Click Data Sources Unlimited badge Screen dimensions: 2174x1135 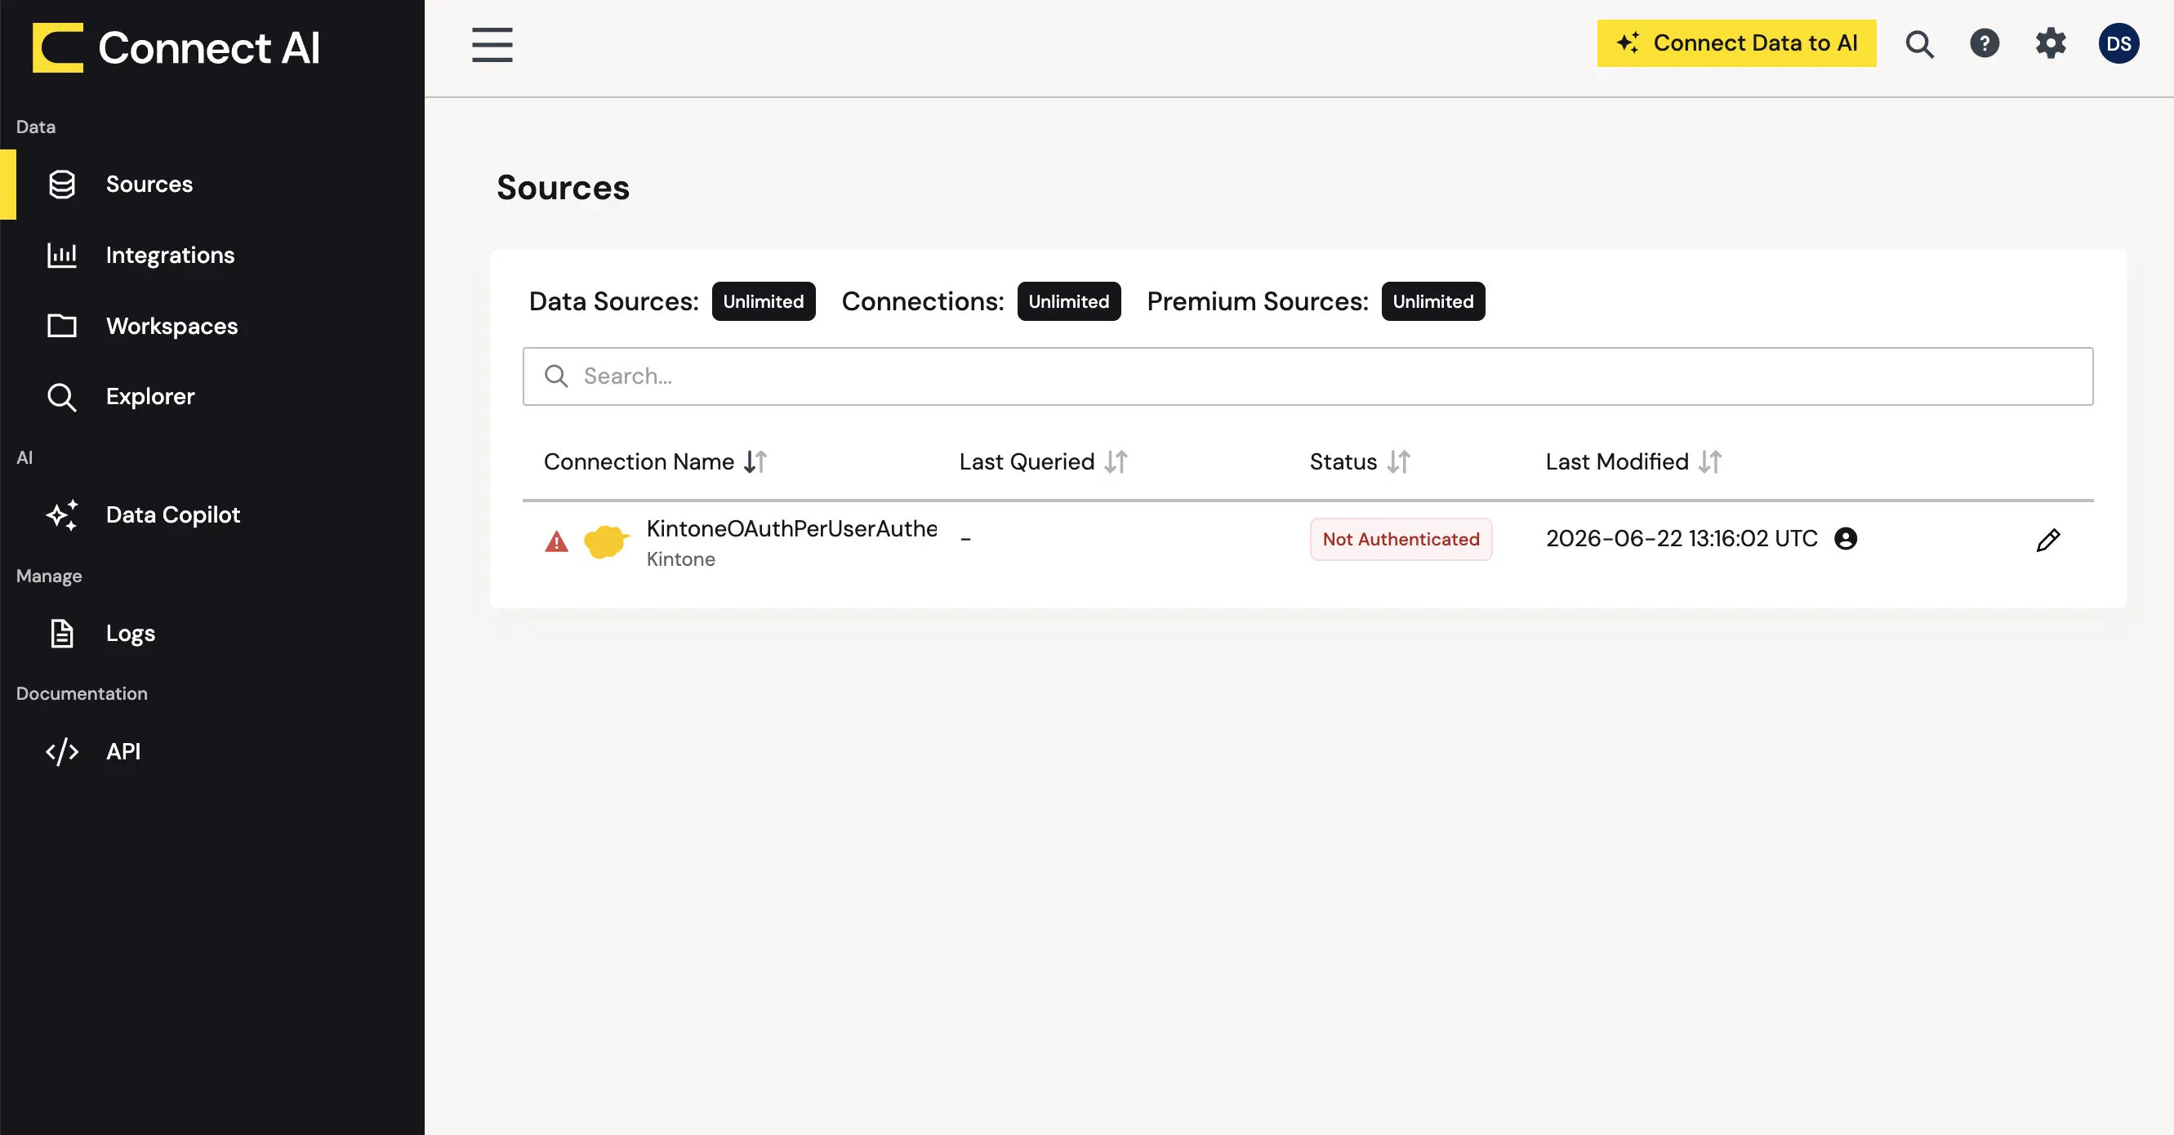point(763,301)
